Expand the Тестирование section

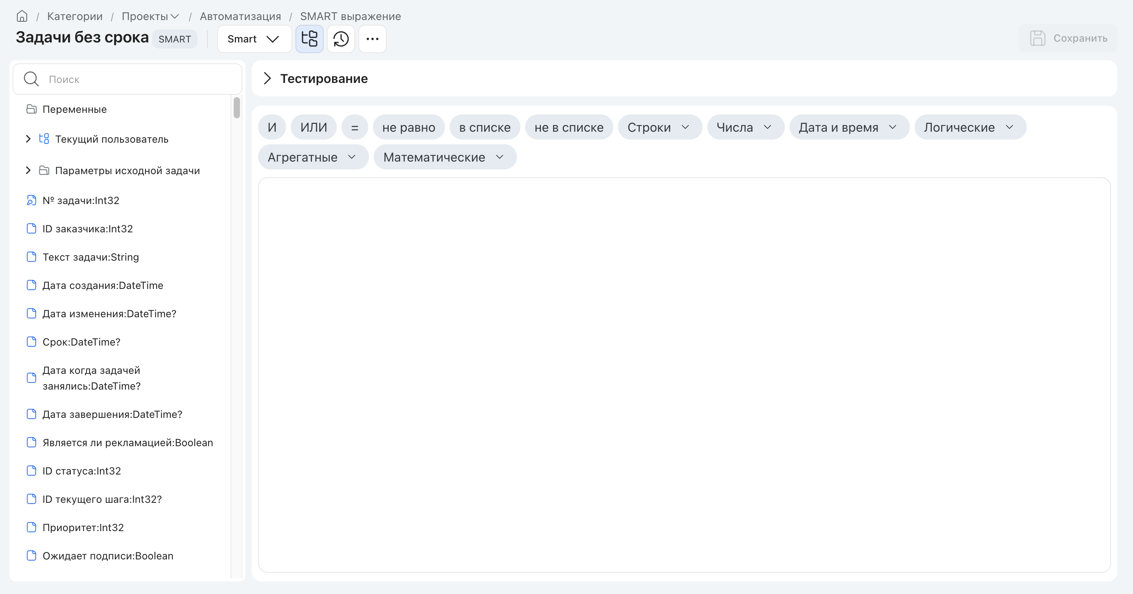tap(267, 78)
